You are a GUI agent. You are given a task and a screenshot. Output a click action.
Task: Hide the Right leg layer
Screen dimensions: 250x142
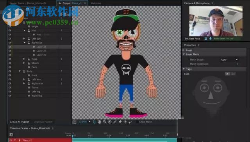pos(10,96)
